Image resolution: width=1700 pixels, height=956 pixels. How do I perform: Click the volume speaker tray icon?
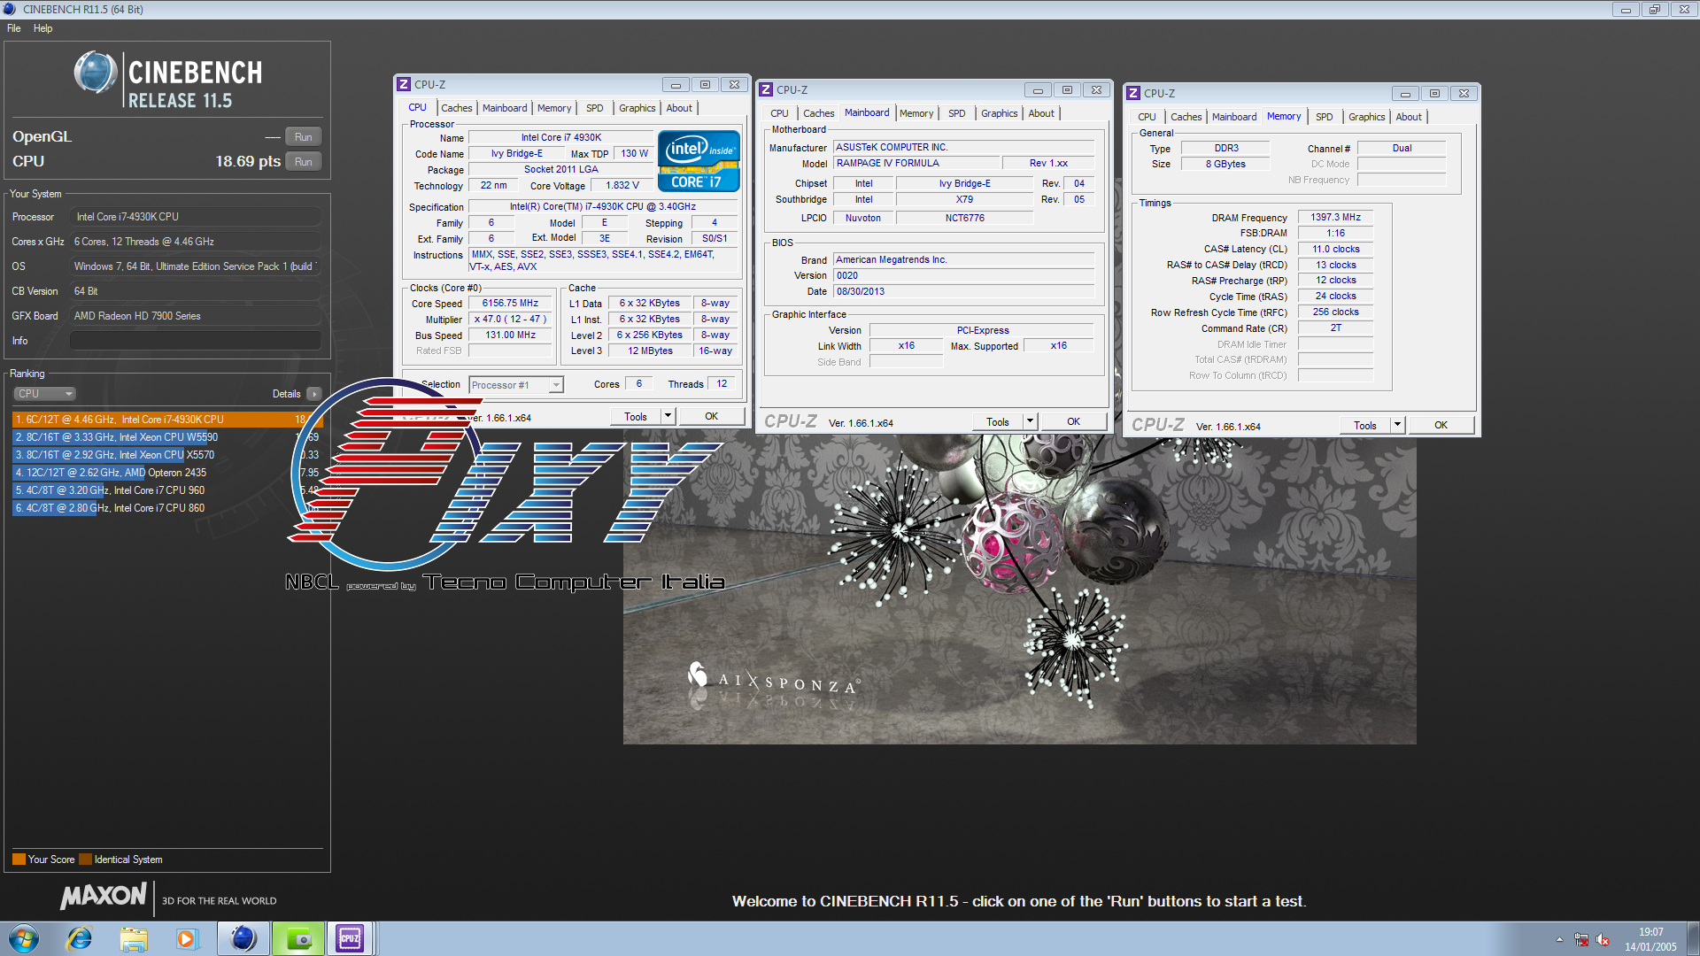pos(1603,939)
